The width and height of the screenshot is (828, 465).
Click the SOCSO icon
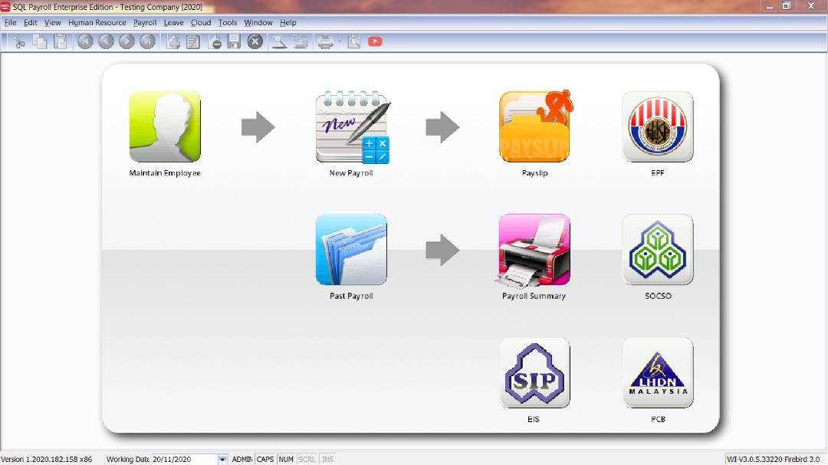[x=658, y=250]
